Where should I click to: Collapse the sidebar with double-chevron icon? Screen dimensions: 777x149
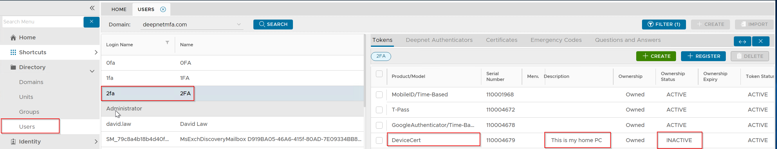pyautogui.click(x=92, y=8)
